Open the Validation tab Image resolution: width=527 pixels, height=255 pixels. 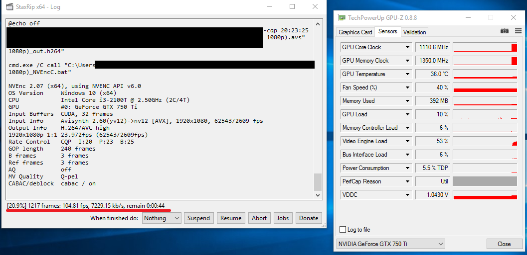pos(414,32)
